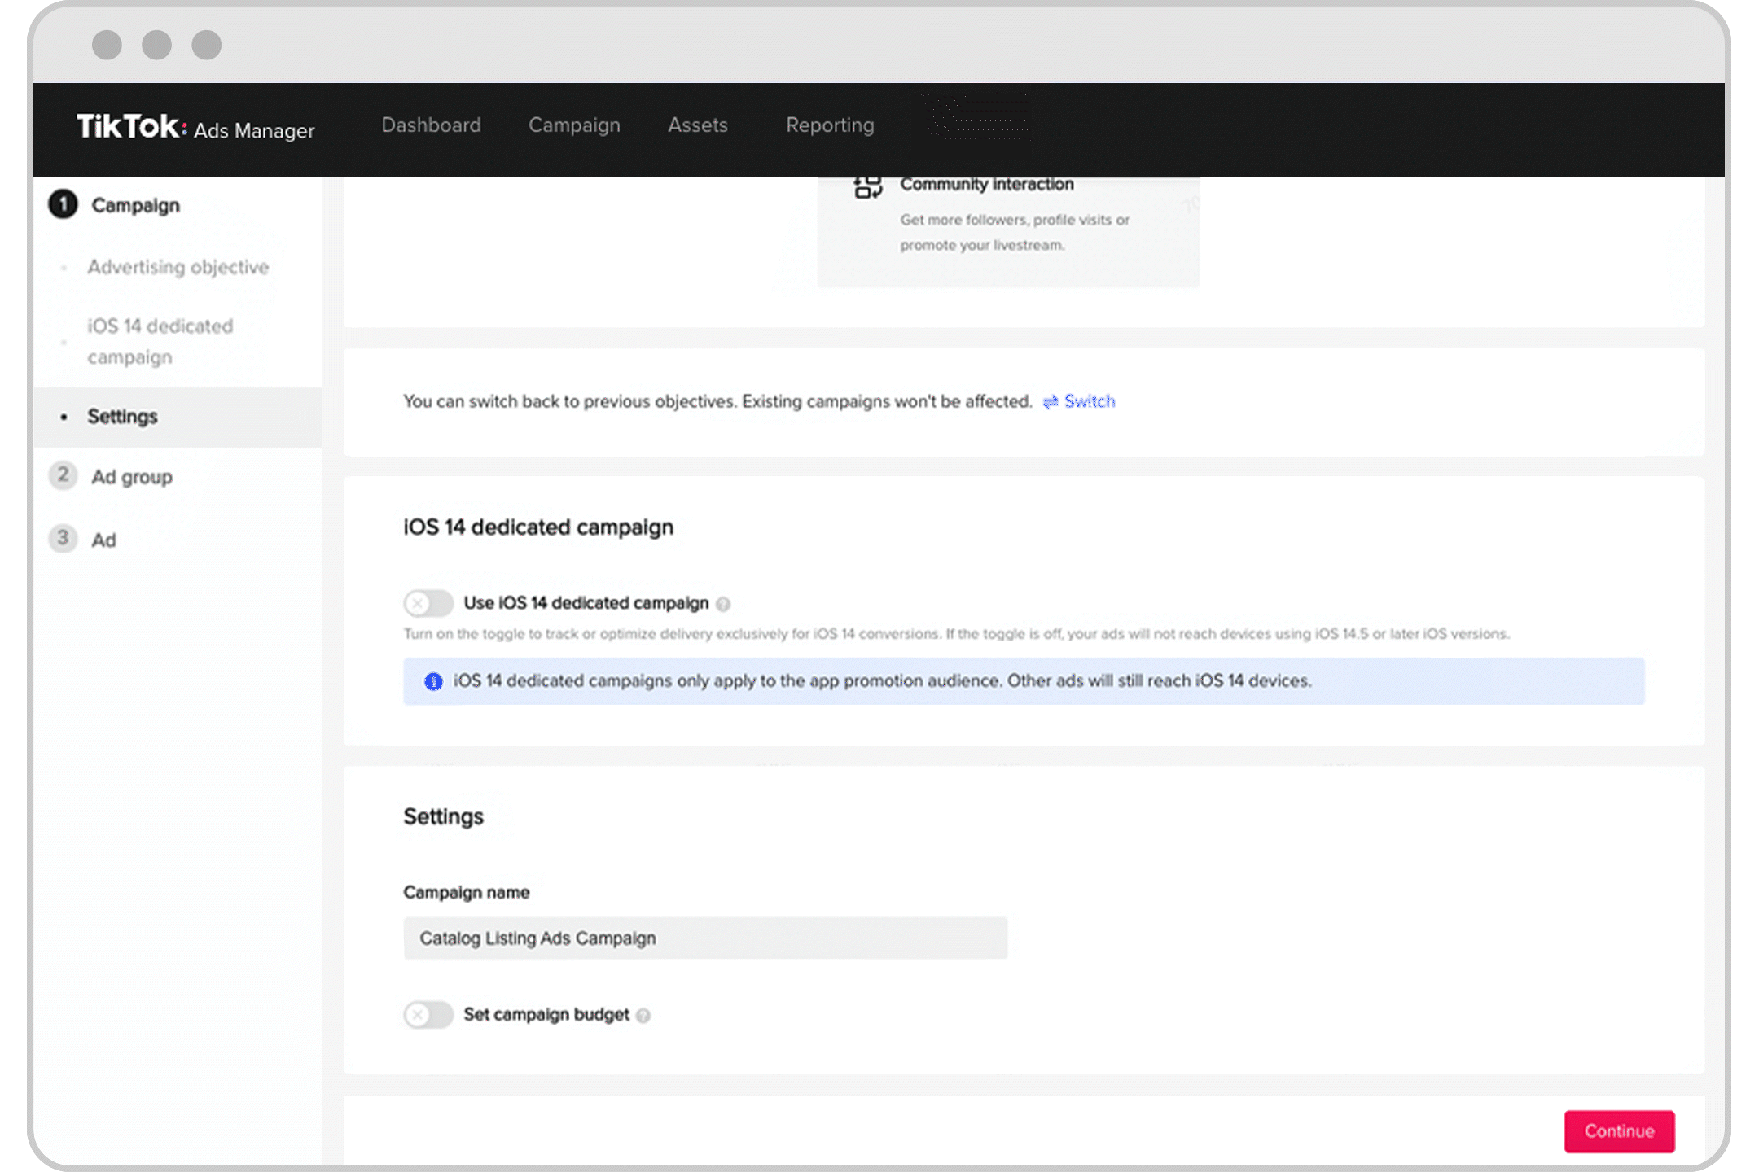This screenshot has width=1759, height=1172.
Task: Open the Reporting menu
Action: (x=830, y=125)
